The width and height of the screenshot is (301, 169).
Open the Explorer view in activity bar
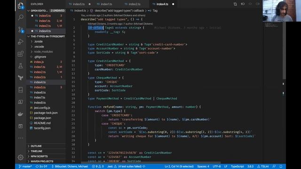tap(21, 6)
